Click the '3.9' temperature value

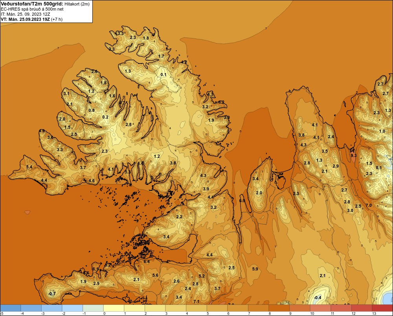(206, 189)
